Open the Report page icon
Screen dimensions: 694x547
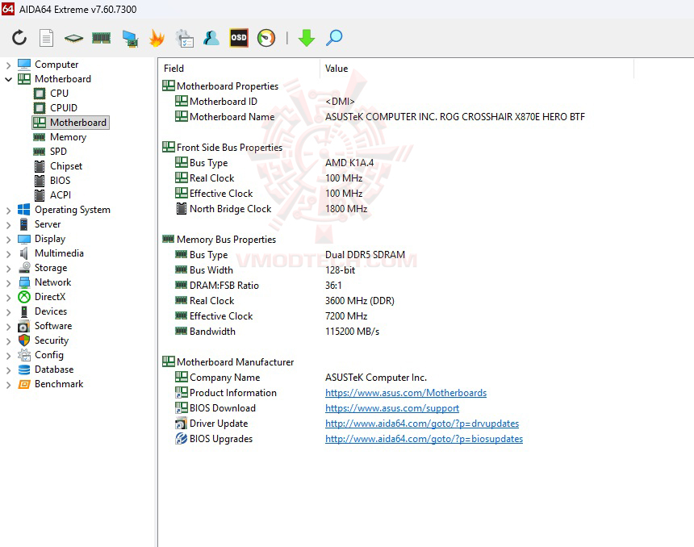point(46,38)
